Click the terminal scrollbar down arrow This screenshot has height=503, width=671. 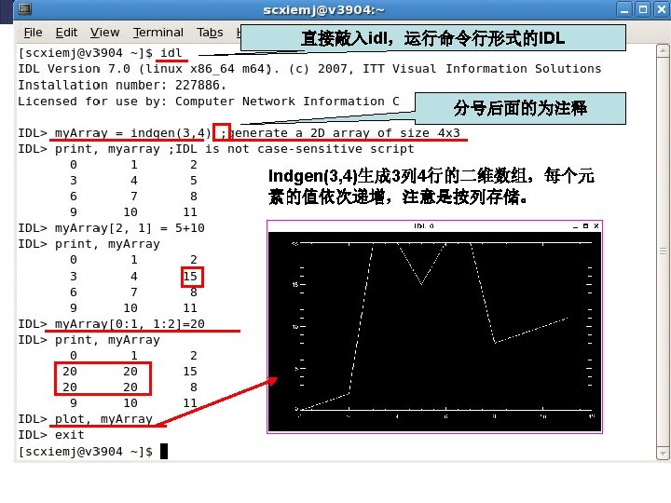(663, 454)
